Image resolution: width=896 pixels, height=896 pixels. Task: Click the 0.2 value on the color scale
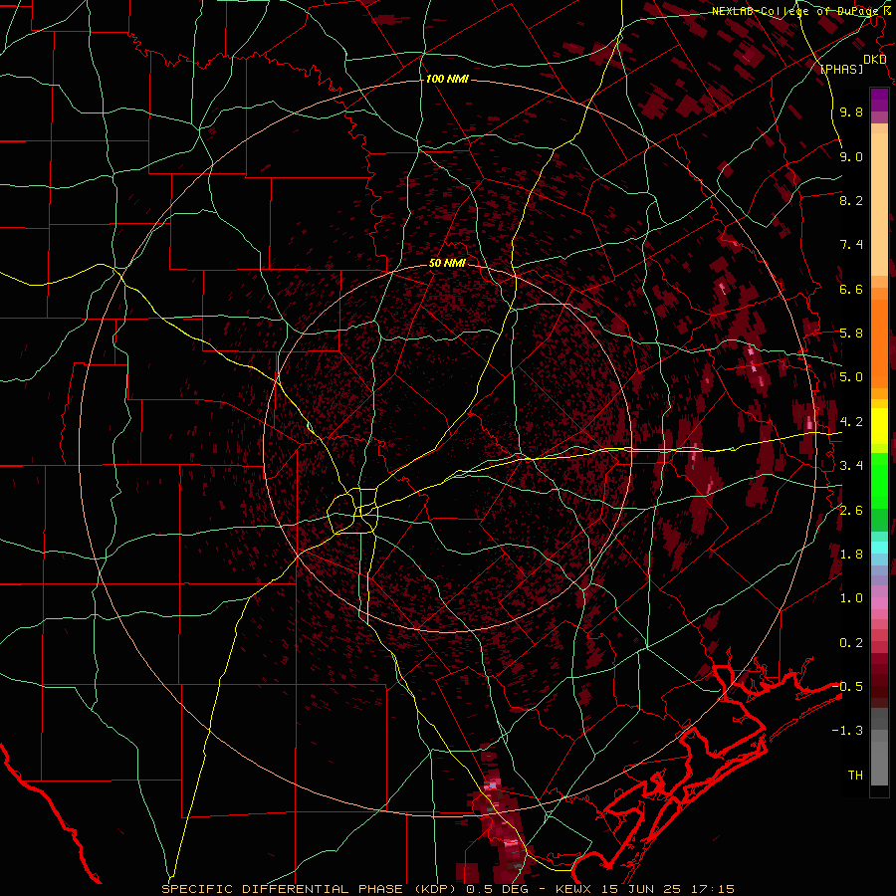point(851,643)
